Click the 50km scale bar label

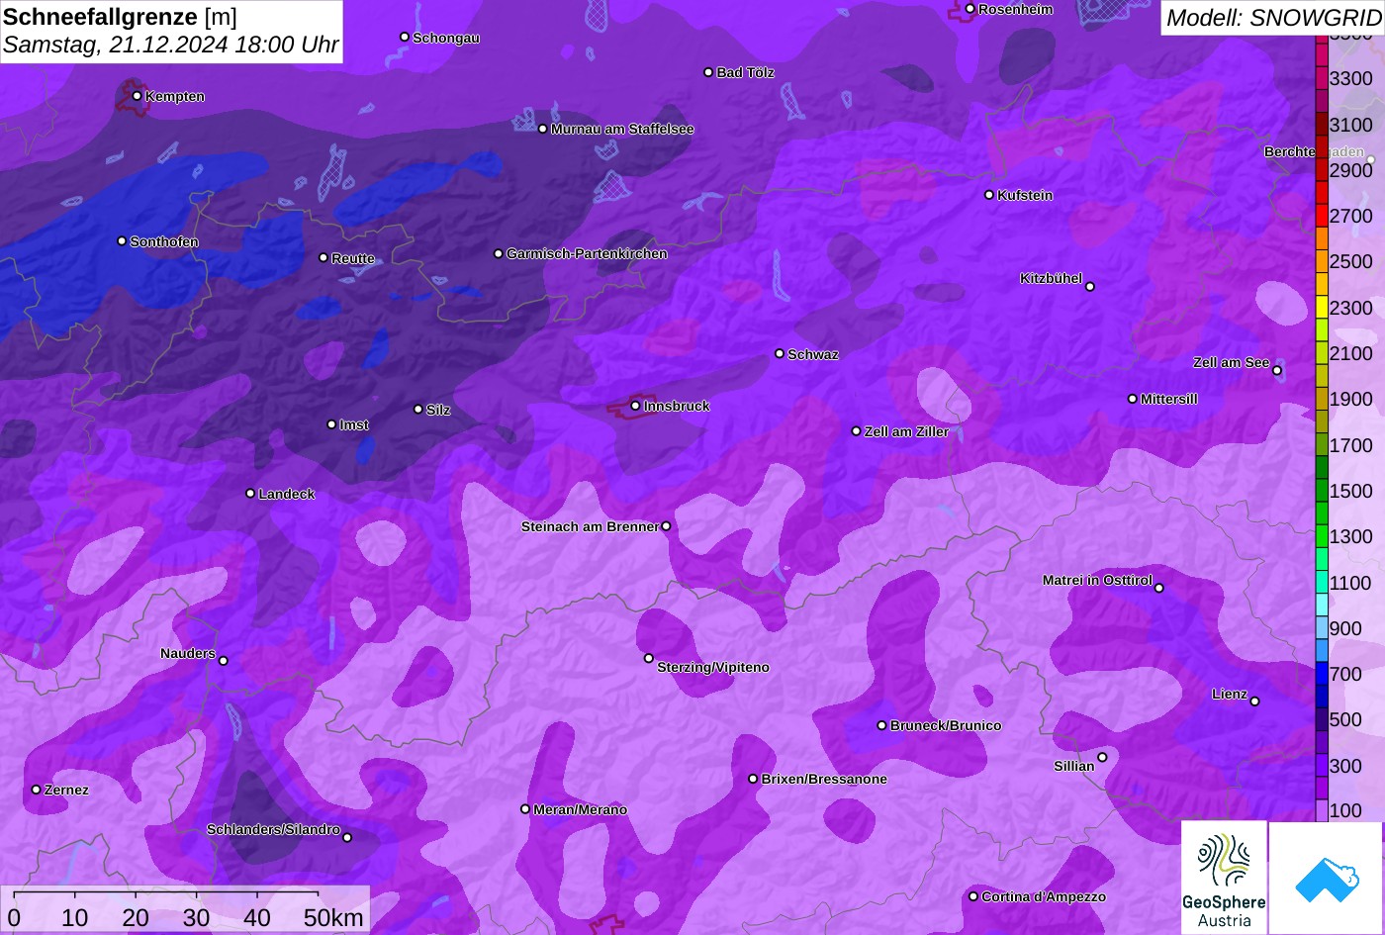pos(333,917)
